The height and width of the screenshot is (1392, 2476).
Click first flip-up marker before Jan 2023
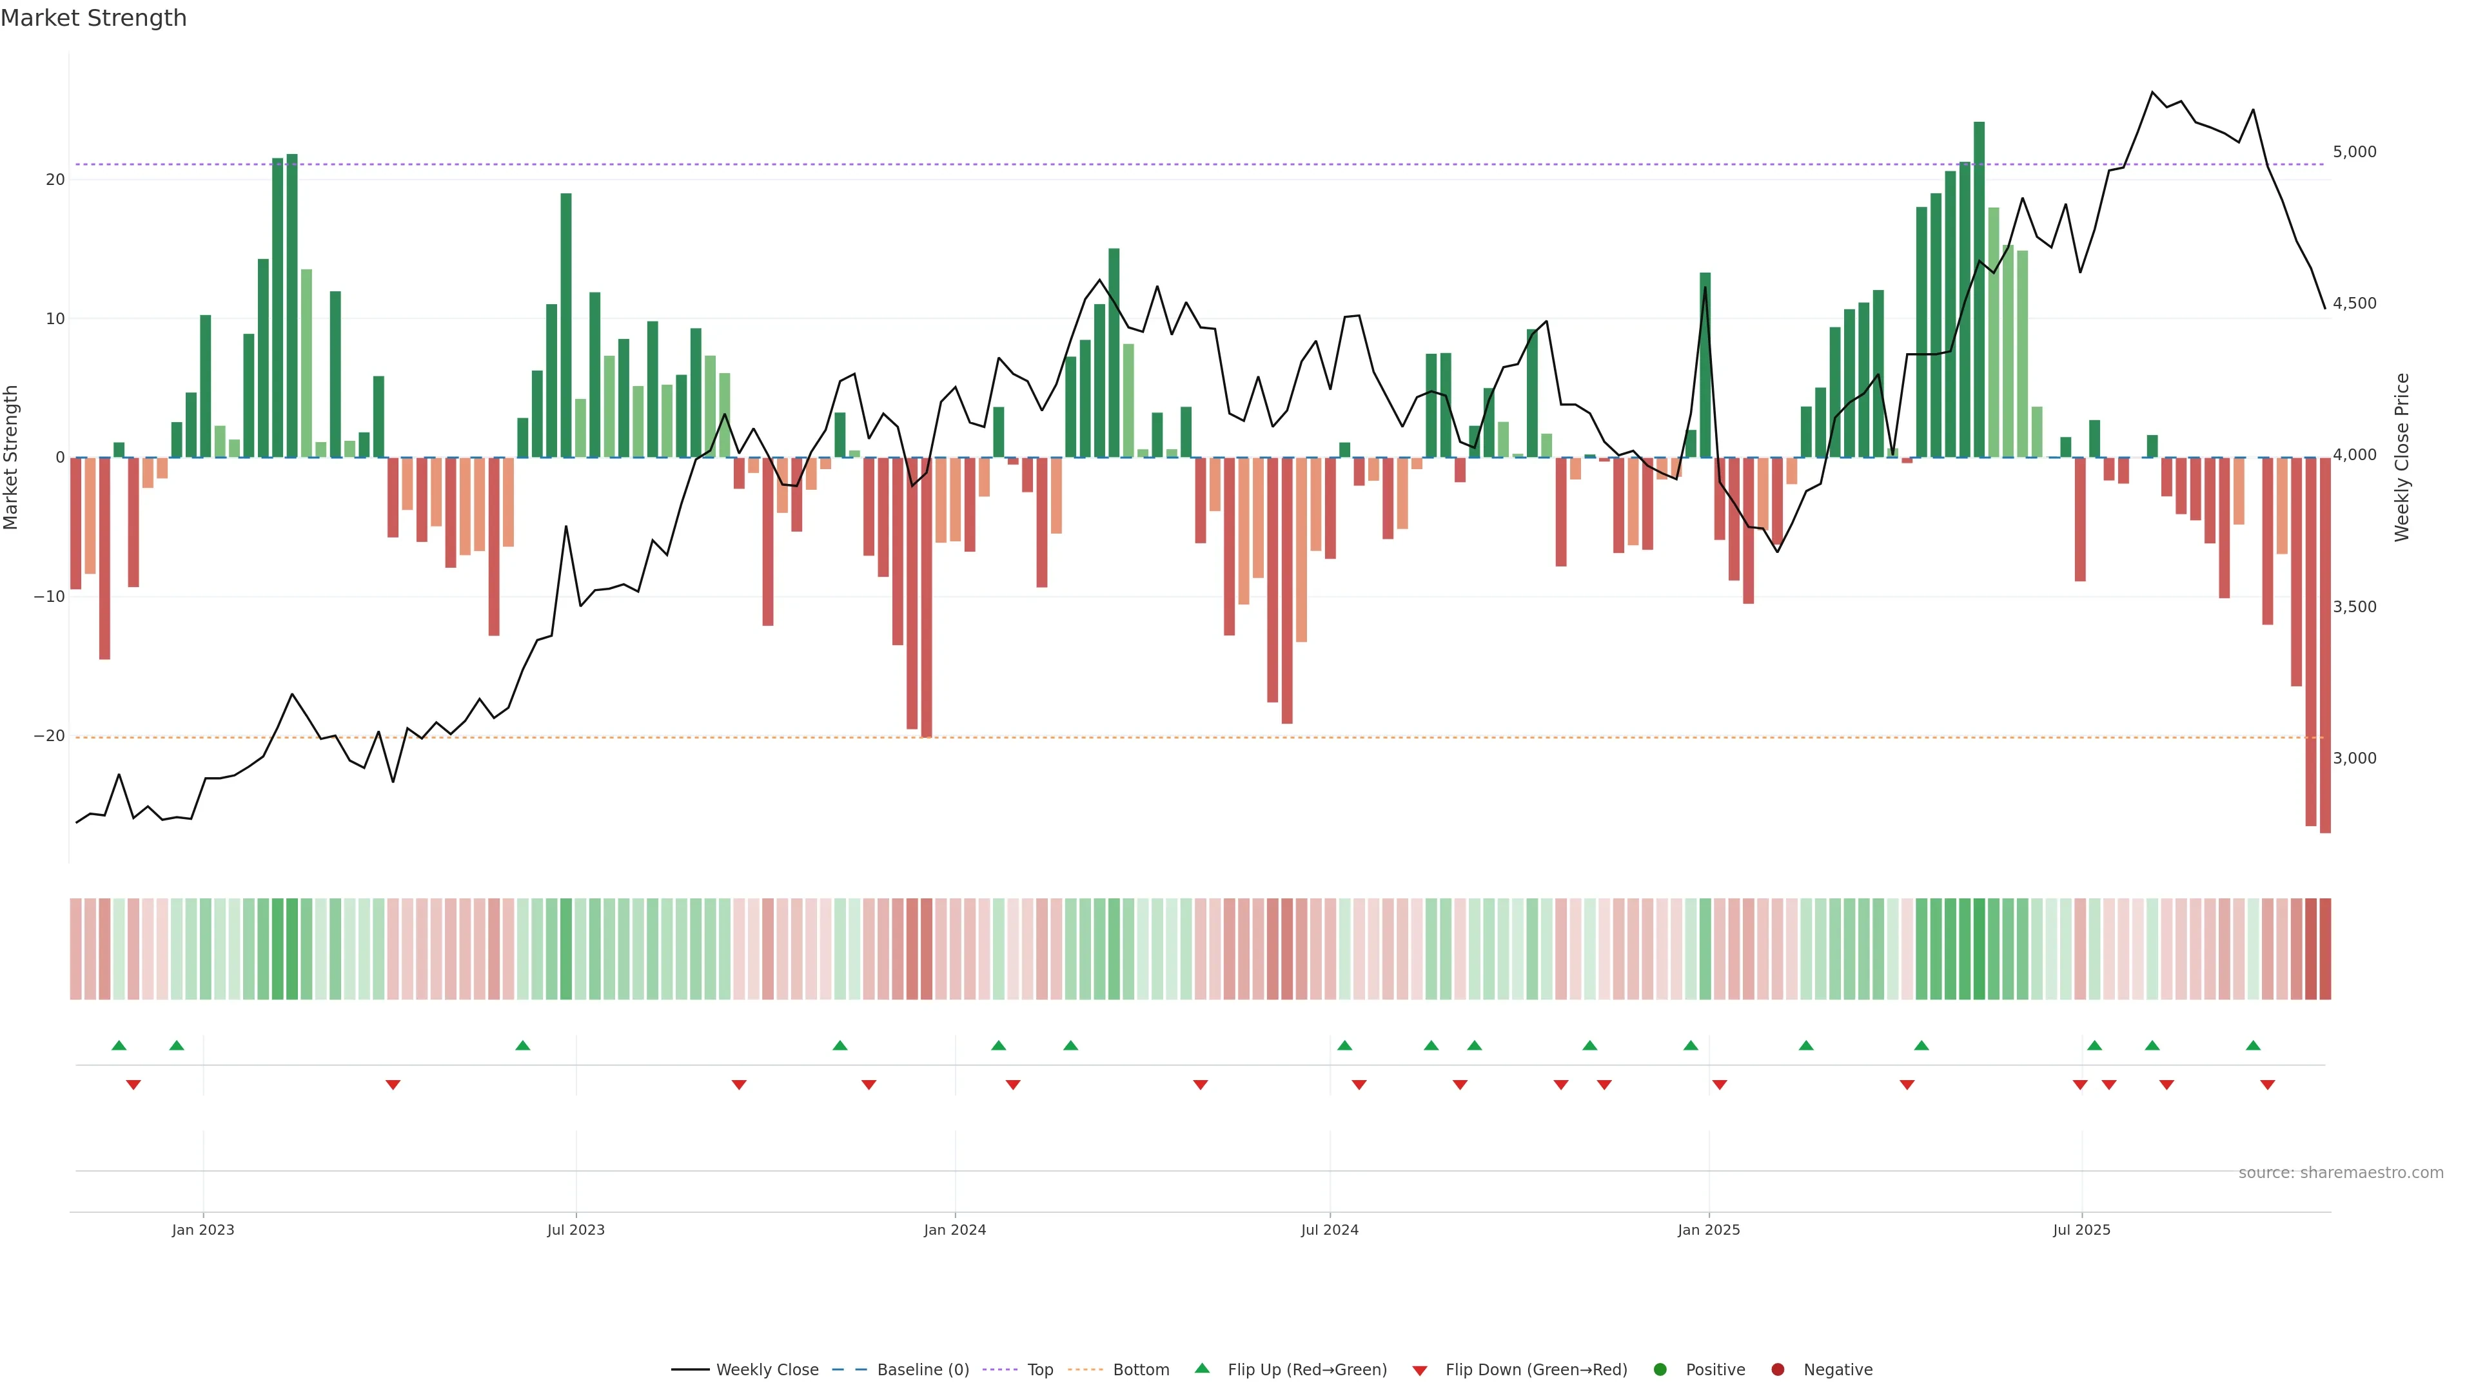coord(119,1045)
